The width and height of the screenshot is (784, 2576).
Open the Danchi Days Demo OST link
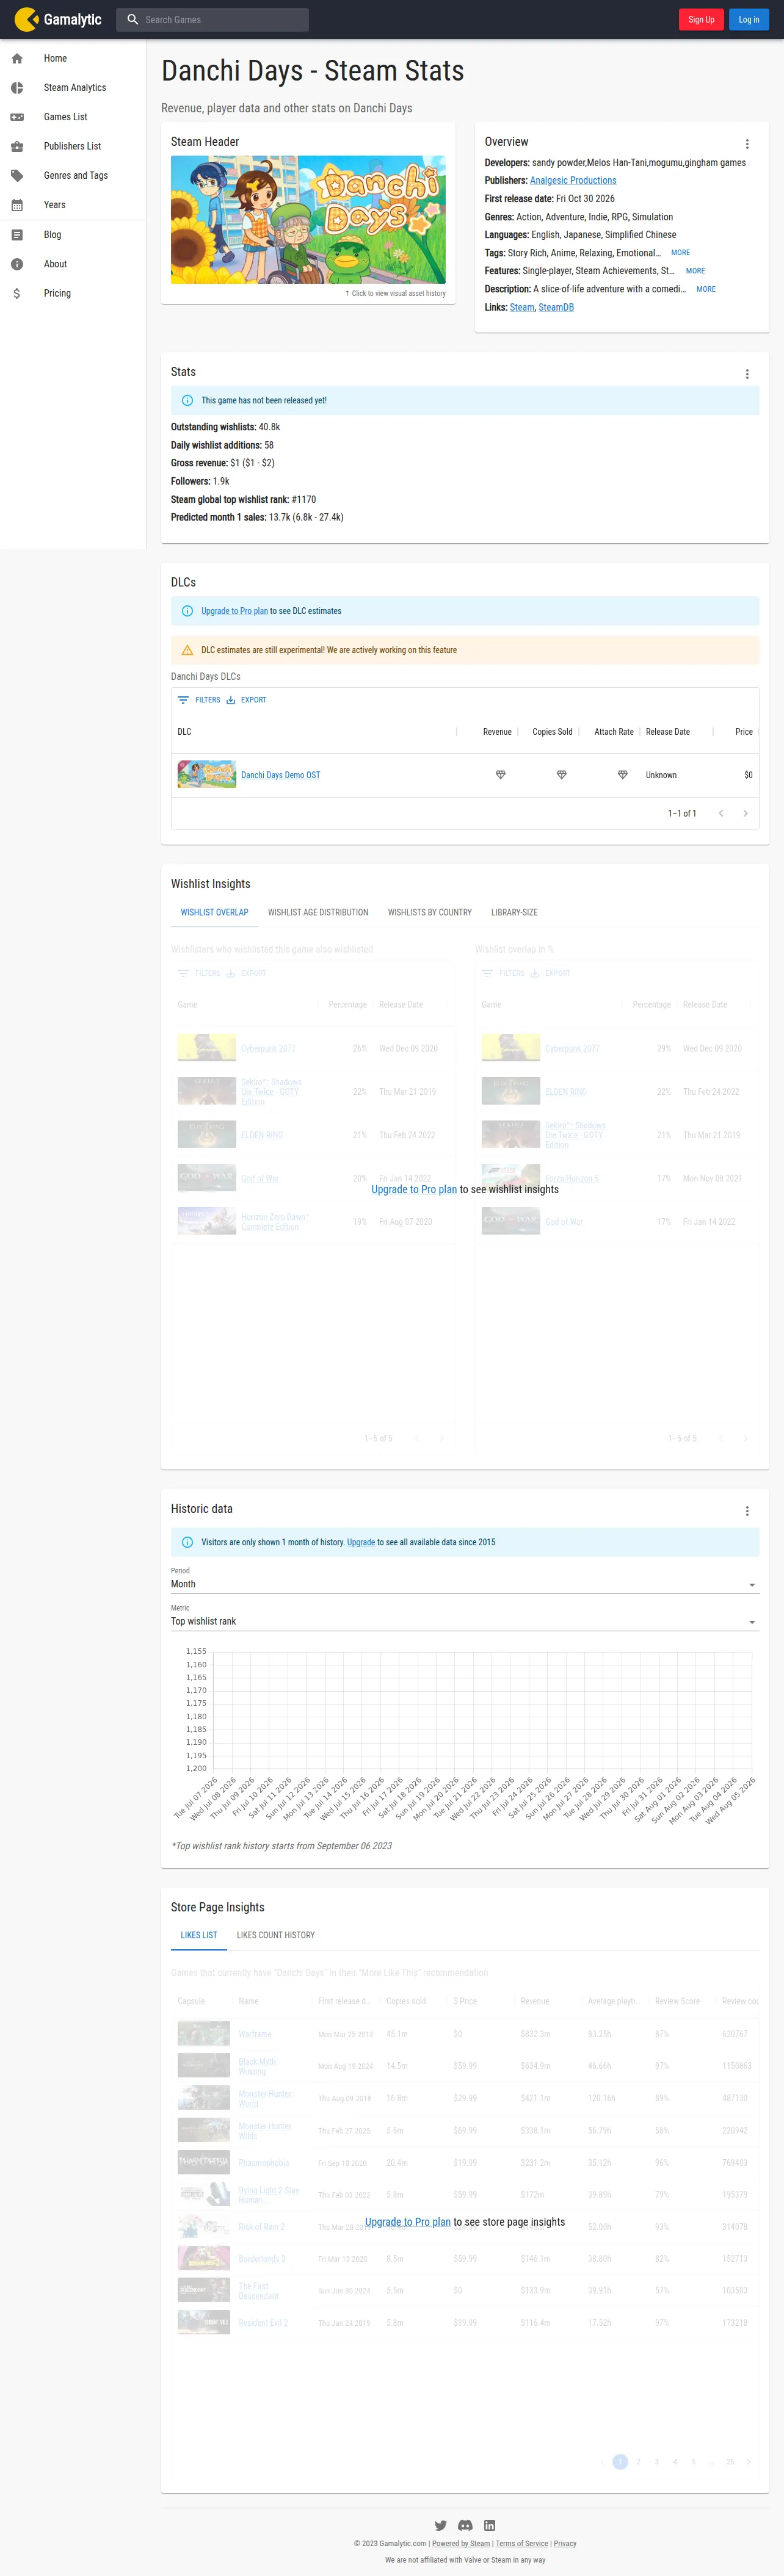281,775
